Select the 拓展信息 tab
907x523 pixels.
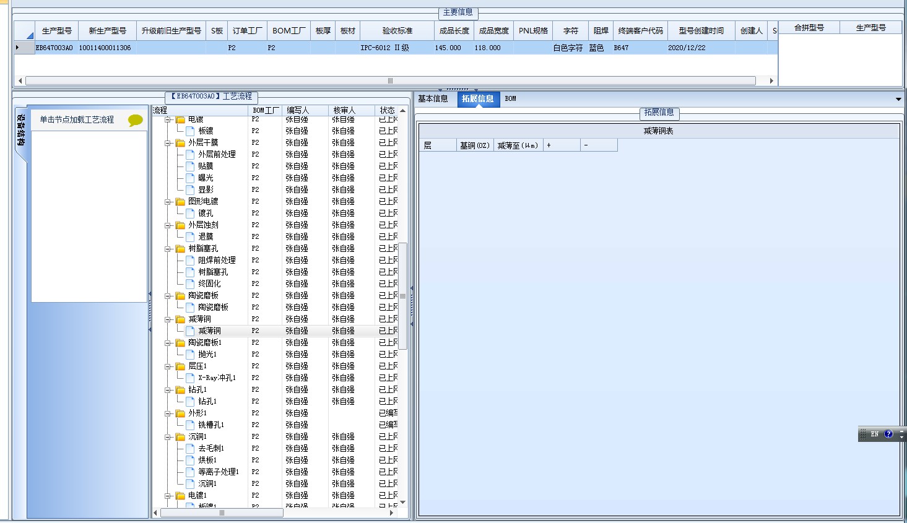pyautogui.click(x=478, y=99)
